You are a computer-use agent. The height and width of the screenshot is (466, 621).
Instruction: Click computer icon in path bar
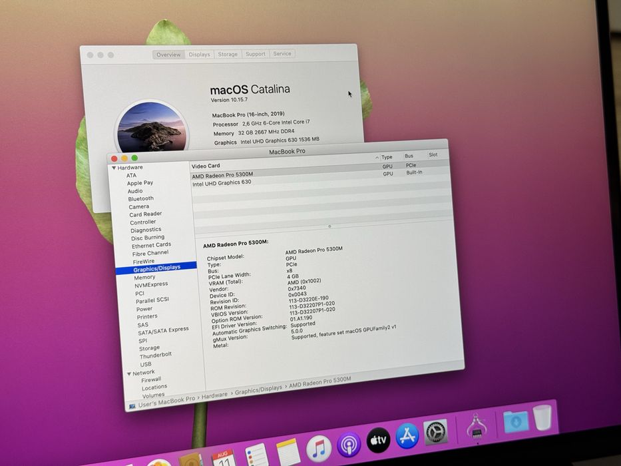132,406
